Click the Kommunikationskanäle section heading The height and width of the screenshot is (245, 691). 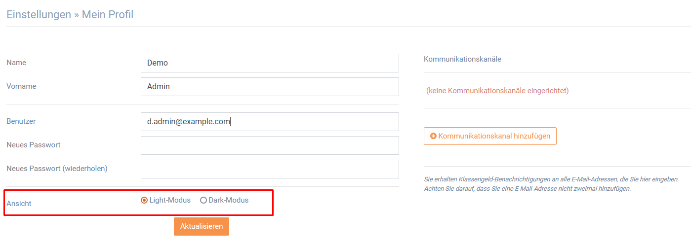coord(462,59)
